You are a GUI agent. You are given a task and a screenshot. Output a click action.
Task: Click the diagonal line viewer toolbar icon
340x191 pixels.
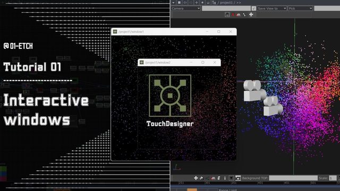[244, 15]
